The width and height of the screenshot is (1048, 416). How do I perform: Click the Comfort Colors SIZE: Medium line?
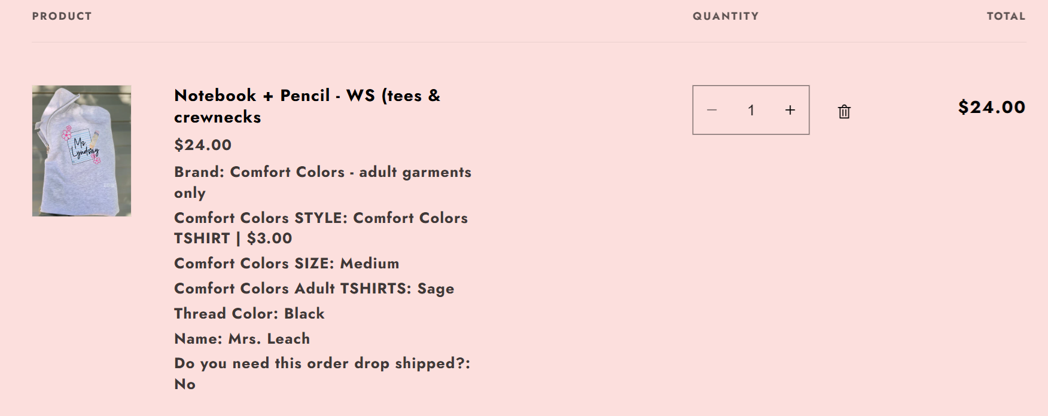tap(287, 263)
